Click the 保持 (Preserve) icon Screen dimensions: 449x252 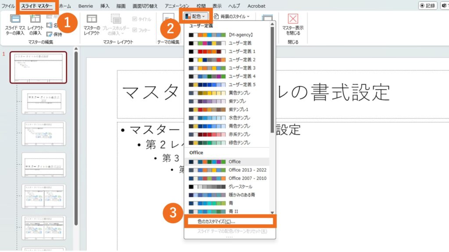pyautogui.click(x=49, y=34)
